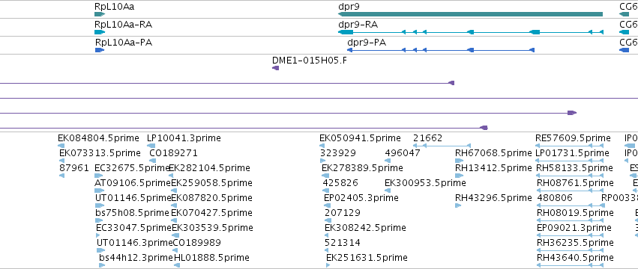
Task: Select the LP10041.3prime EST marker
Action: [150, 146]
